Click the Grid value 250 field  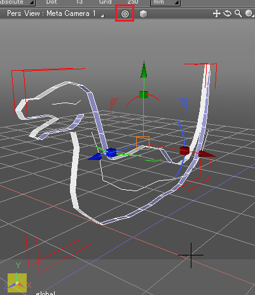(133, 3)
